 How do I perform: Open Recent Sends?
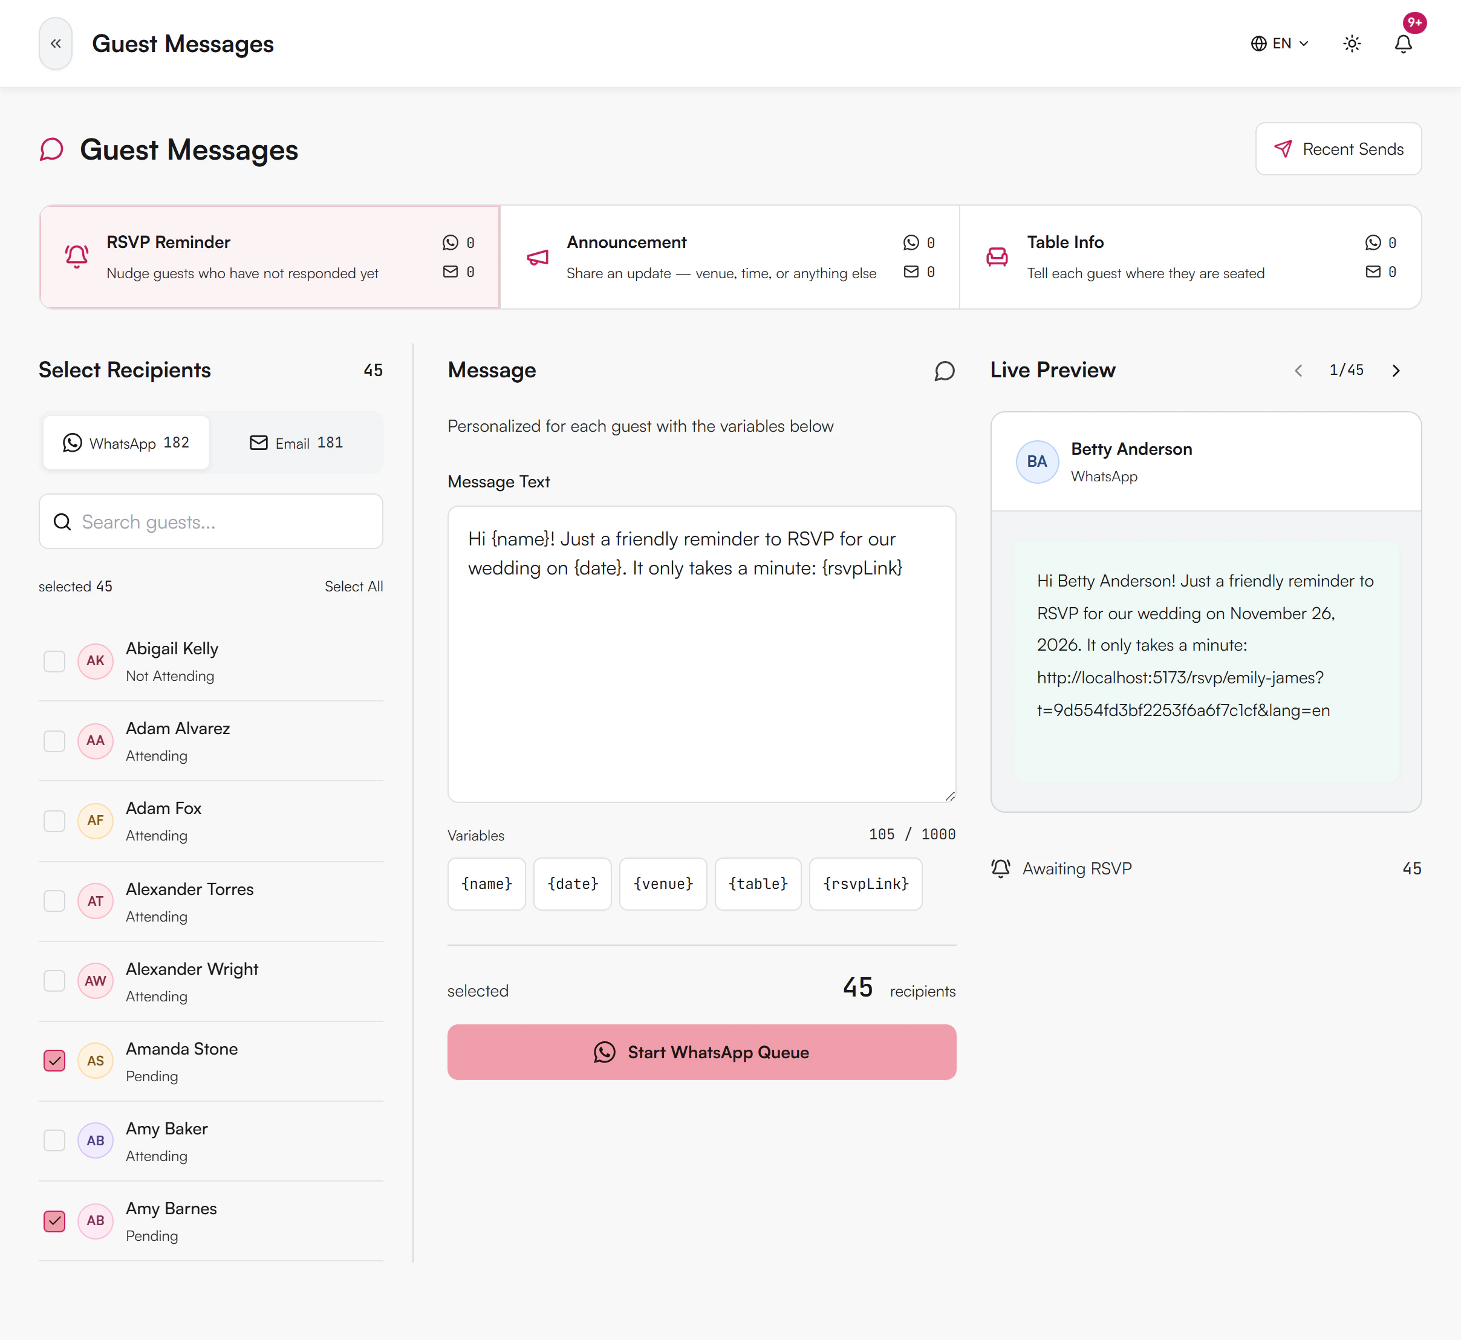pyautogui.click(x=1338, y=149)
